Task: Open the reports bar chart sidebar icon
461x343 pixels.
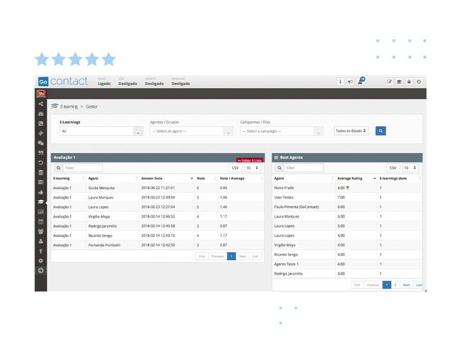Action: point(41,212)
